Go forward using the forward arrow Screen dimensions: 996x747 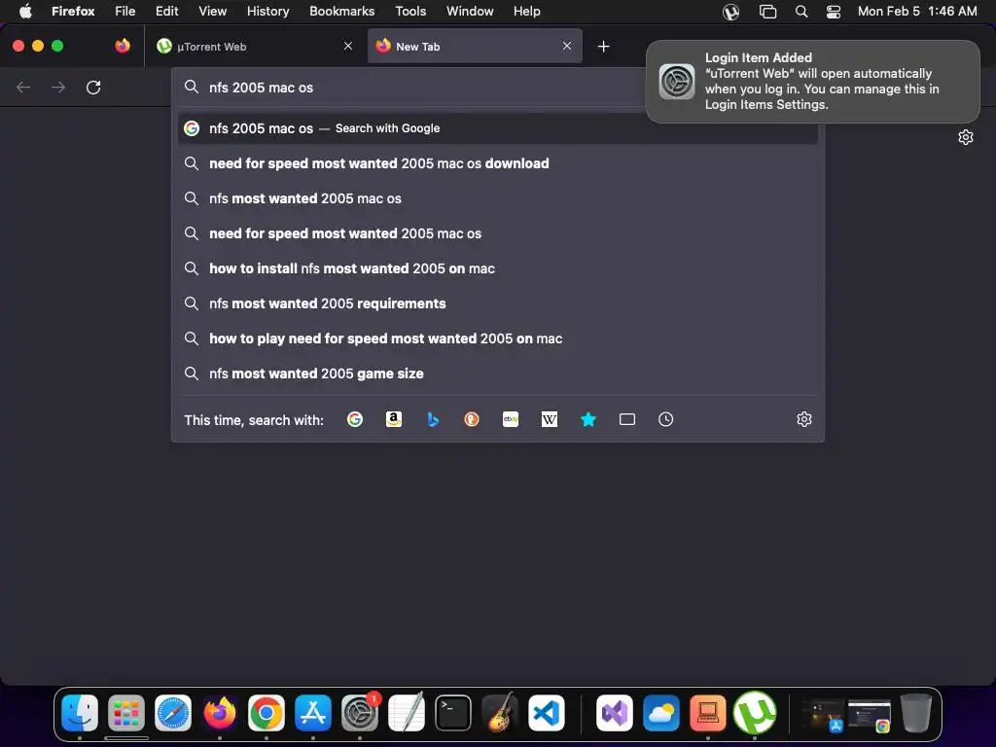[58, 87]
